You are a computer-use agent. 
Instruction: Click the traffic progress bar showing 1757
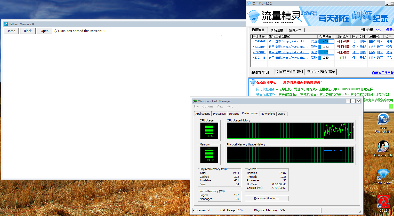click(326, 52)
